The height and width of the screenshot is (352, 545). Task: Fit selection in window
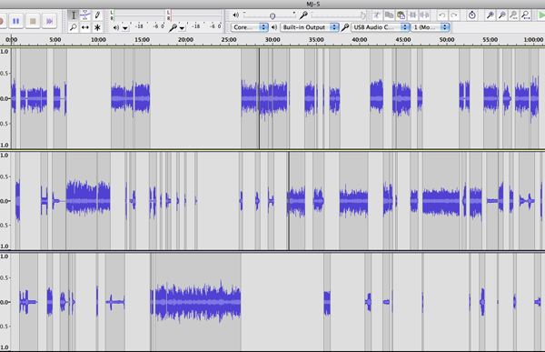coord(514,15)
